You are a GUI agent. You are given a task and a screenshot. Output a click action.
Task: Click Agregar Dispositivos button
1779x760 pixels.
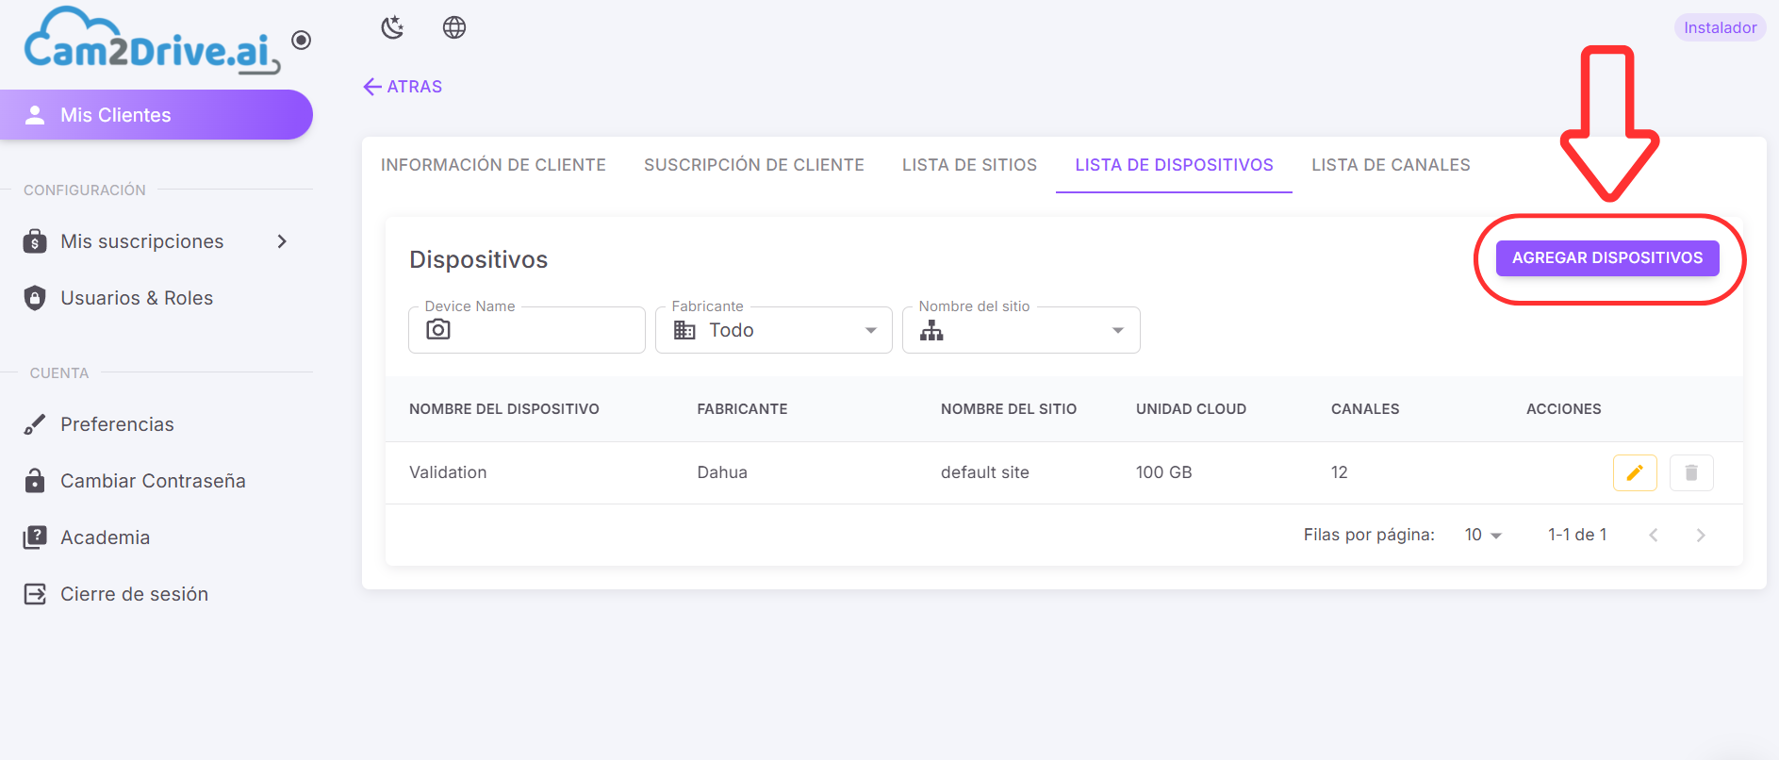(1607, 257)
